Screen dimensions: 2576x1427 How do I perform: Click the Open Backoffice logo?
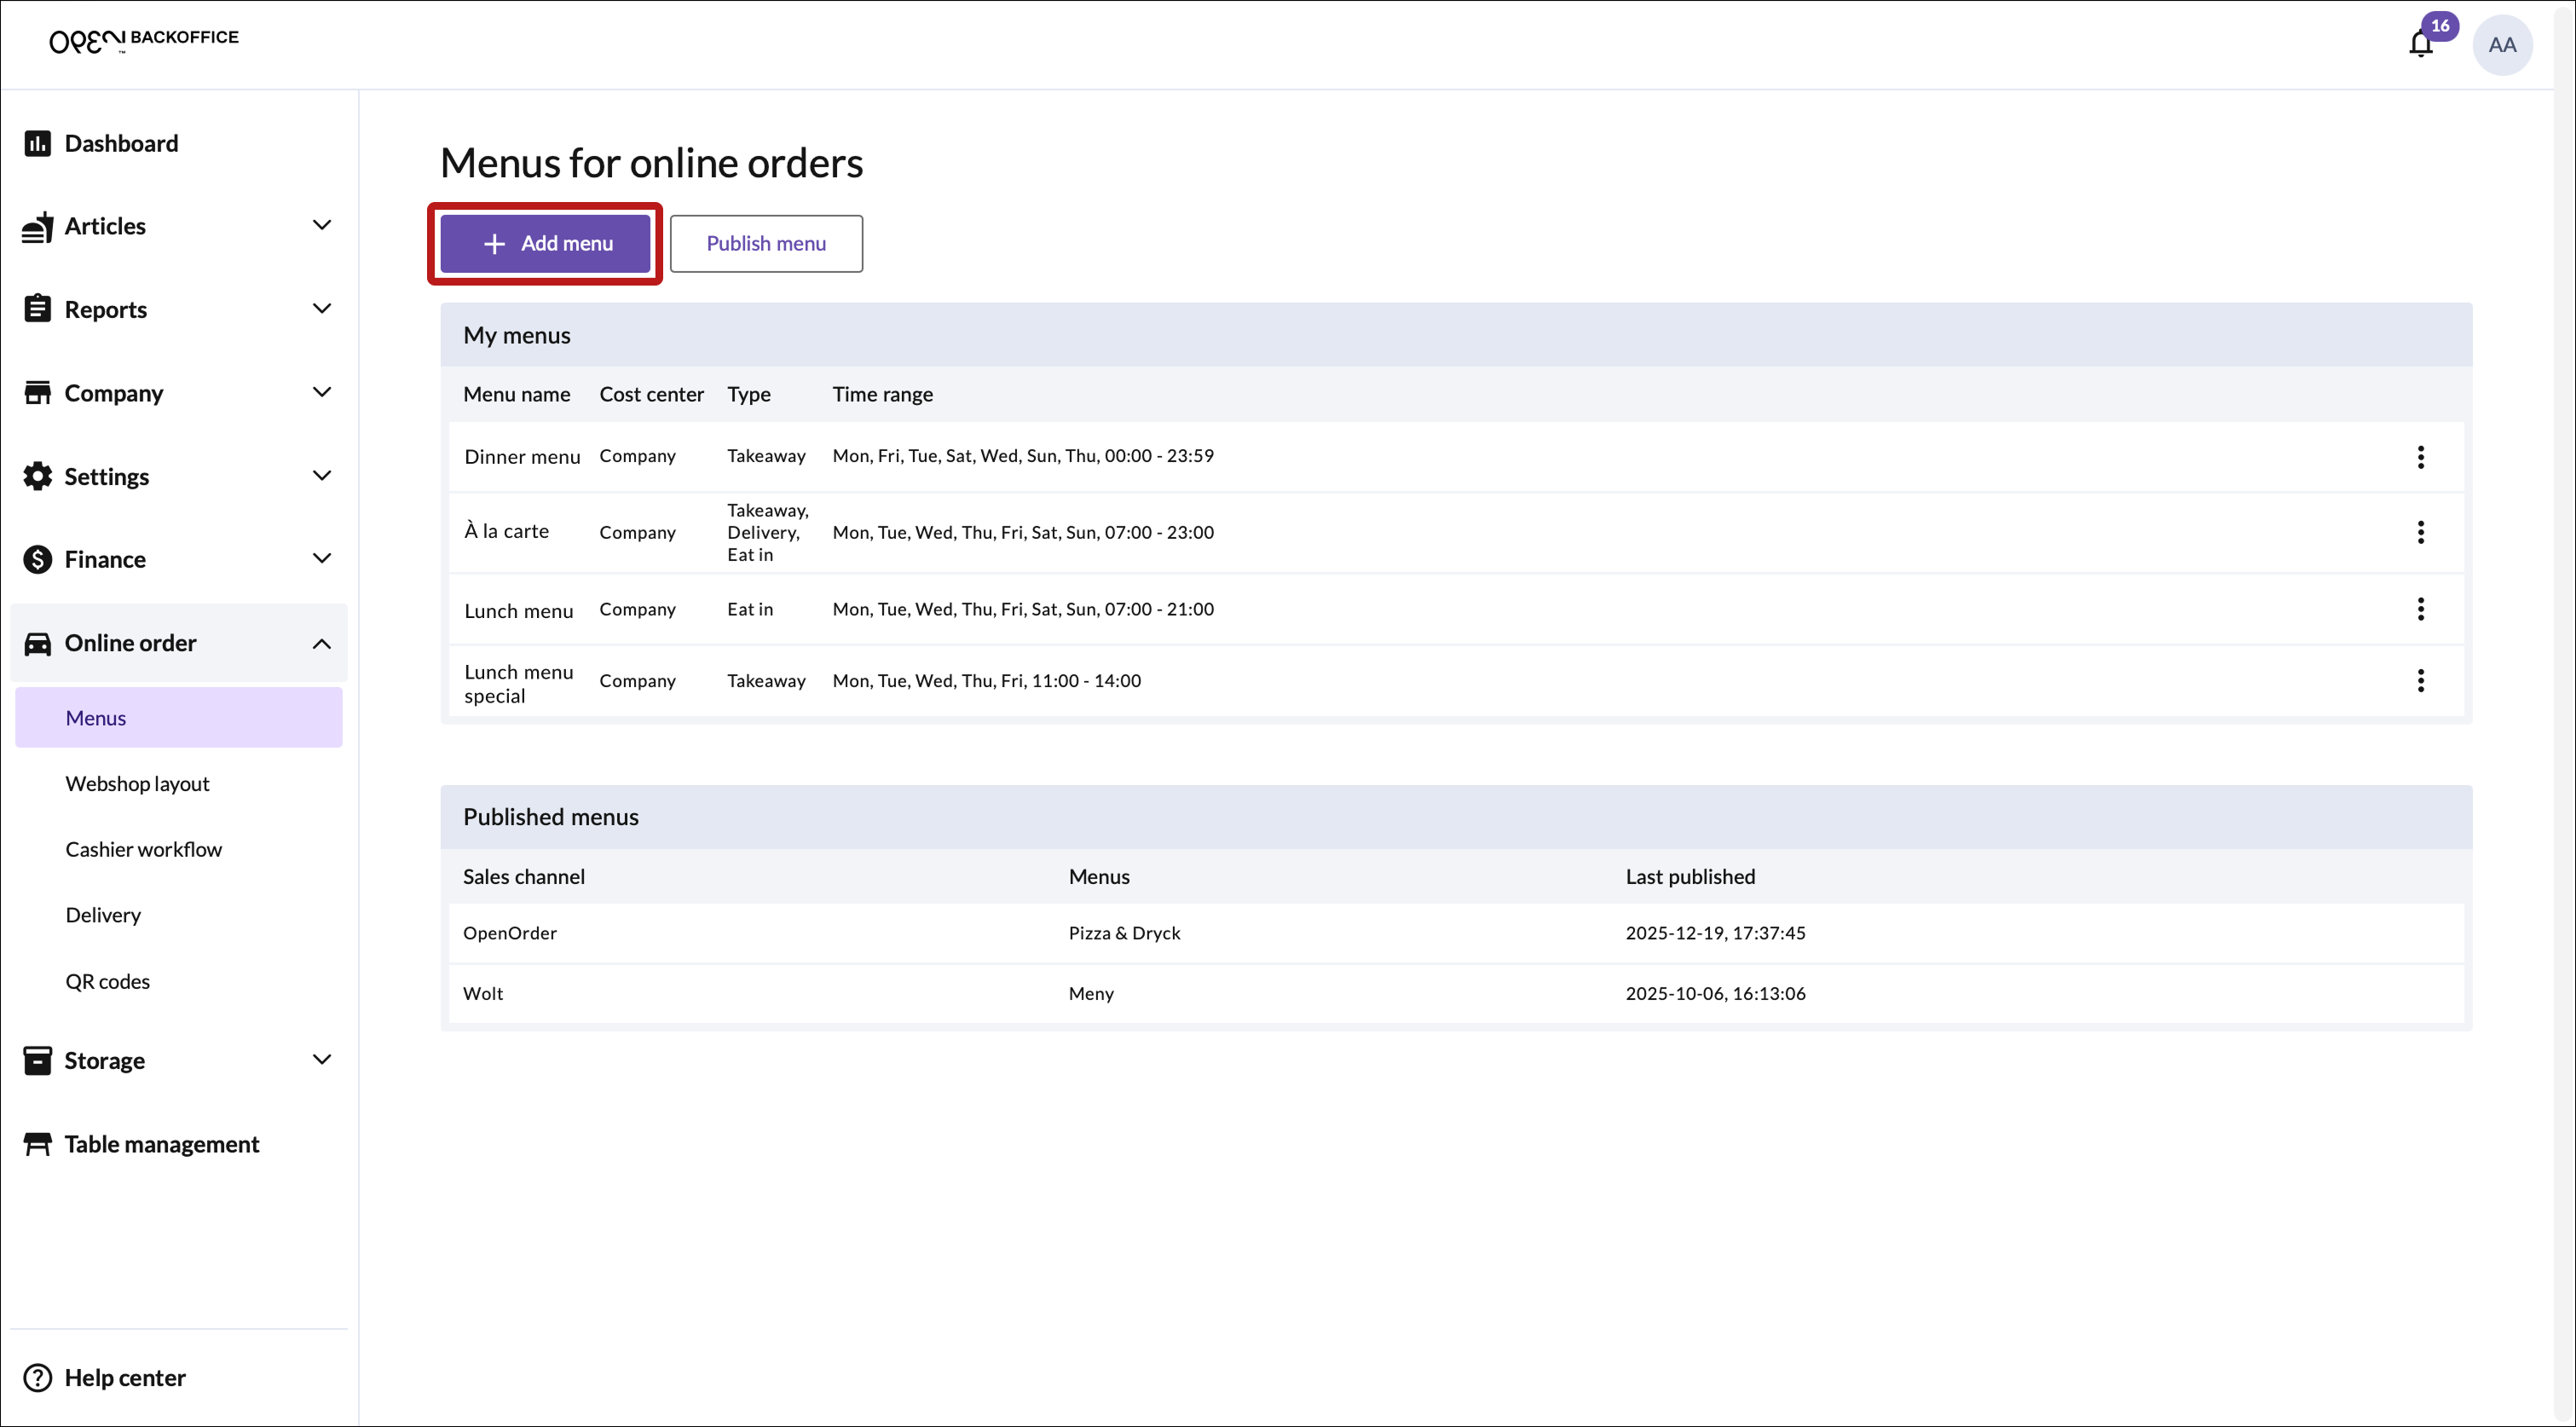point(144,40)
